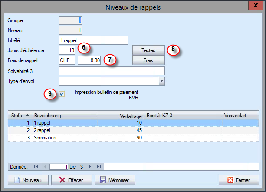Go to first record navigation arrow
This screenshot has height=192, width=266.
(36, 167)
